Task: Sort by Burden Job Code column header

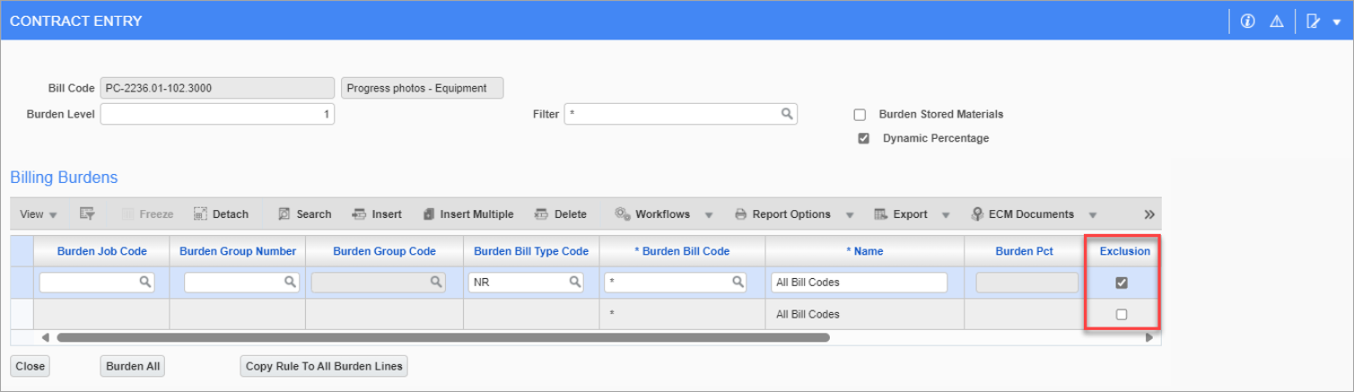Action: [x=101, y=251]
